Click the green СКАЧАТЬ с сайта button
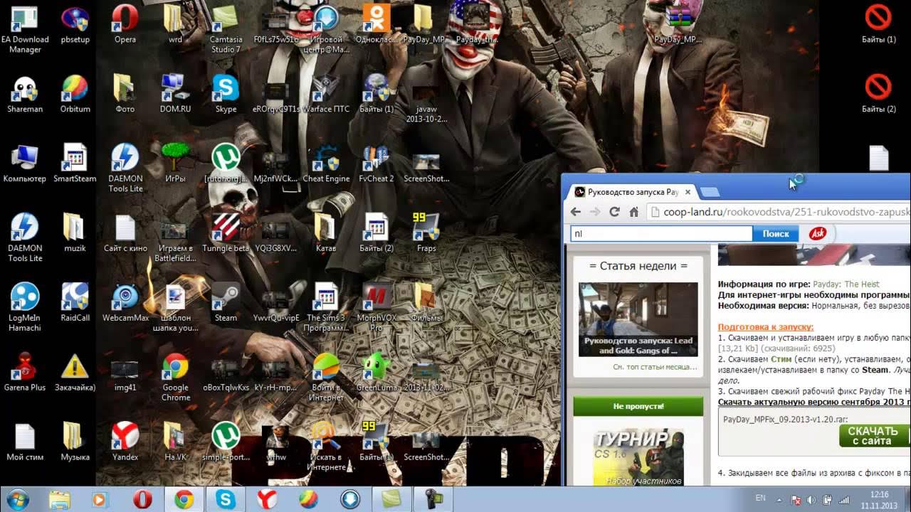 [x=875, y=436]
